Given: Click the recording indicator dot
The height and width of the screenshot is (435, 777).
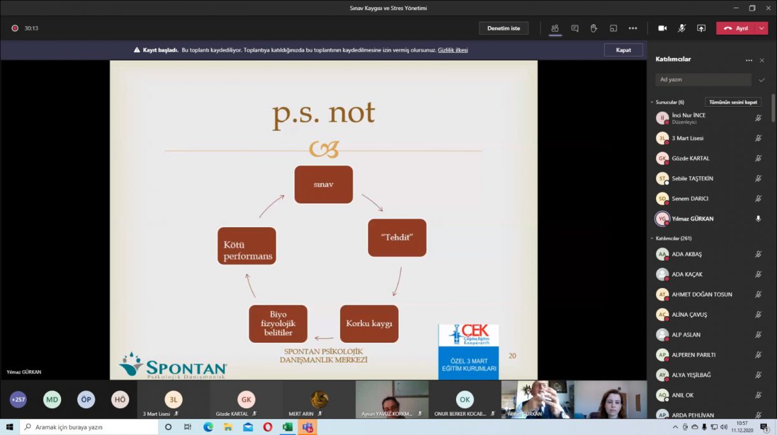Looking at the screenshot, I should click(x=15, y=28).
